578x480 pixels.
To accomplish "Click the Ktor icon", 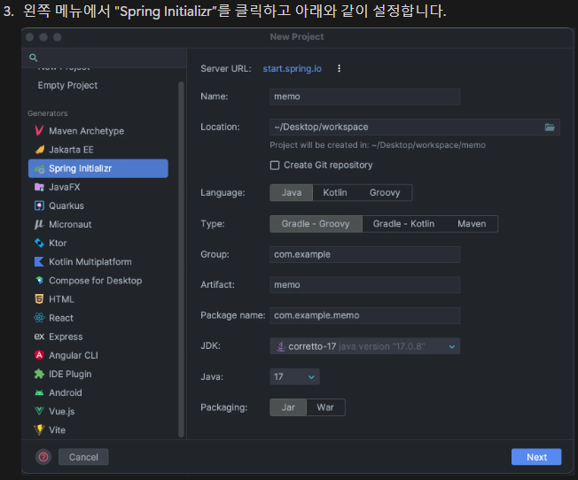I will point(39,243).
